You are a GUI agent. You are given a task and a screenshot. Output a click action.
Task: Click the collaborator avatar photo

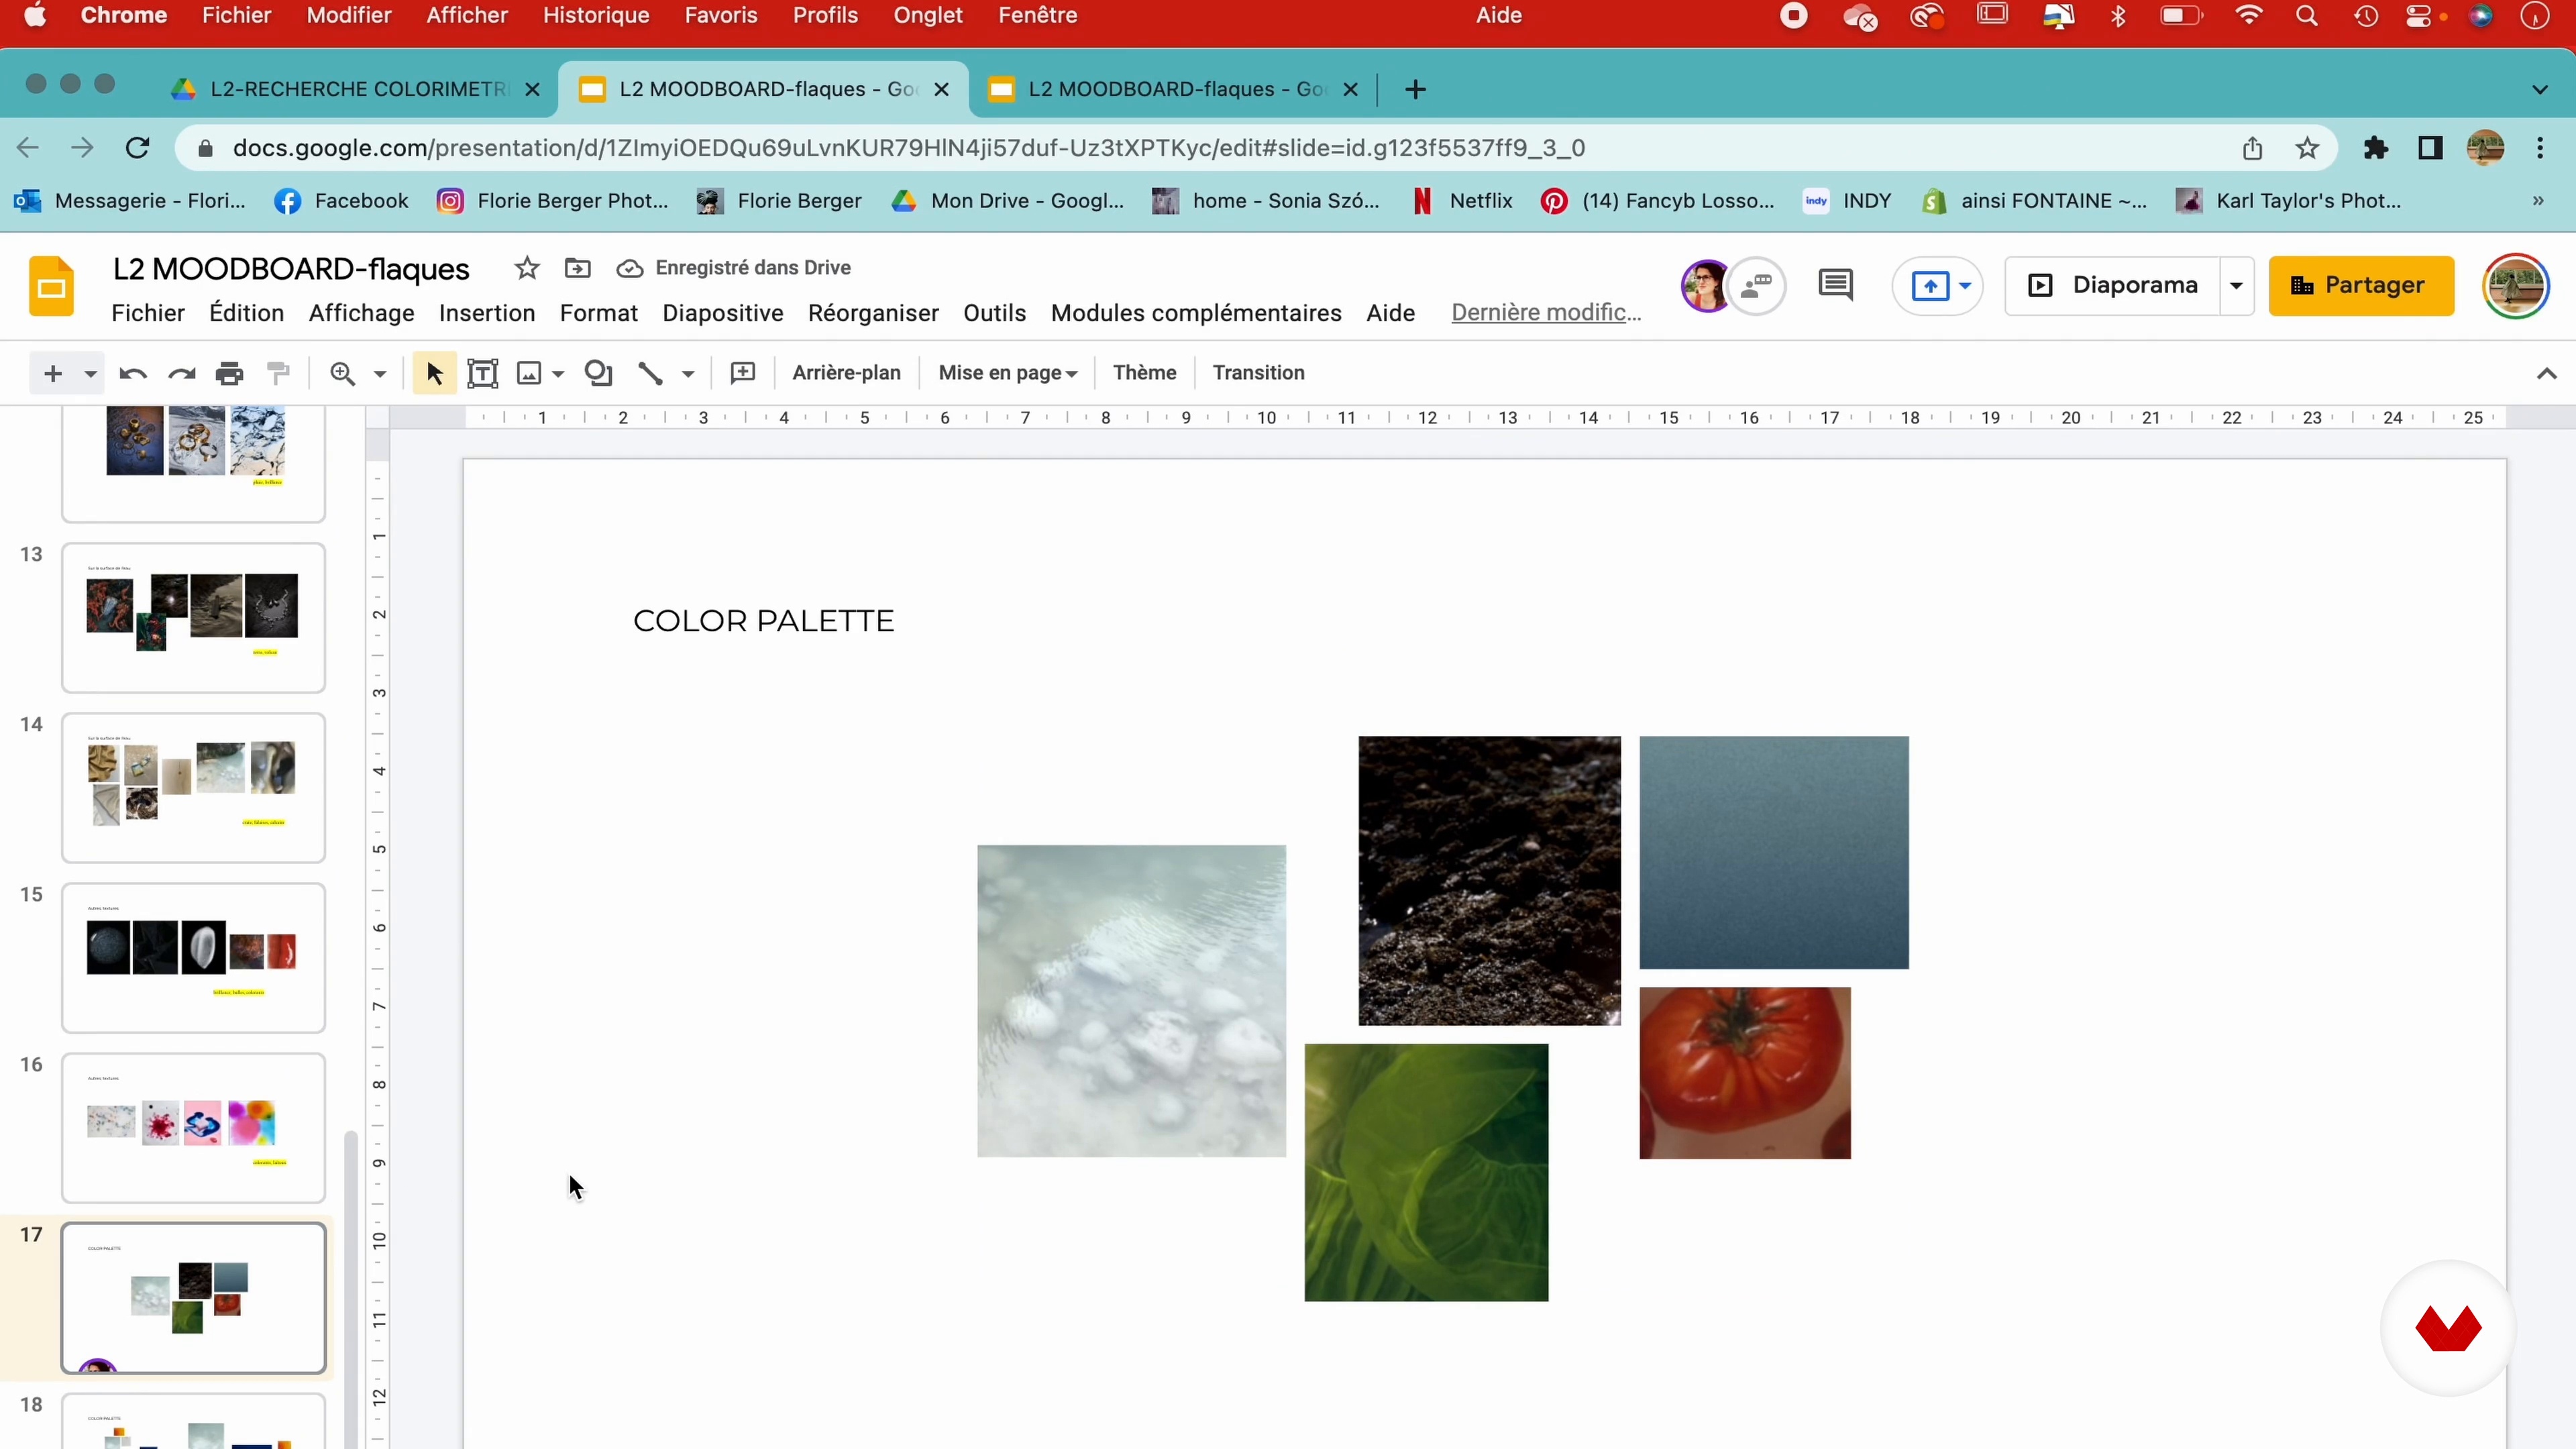(x=1705, y=286)
